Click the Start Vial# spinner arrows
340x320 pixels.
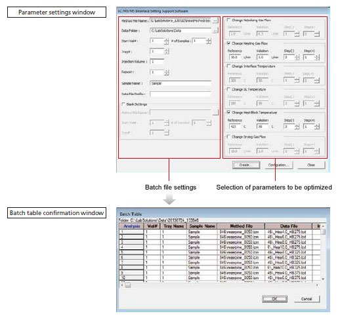click(166, 41)
